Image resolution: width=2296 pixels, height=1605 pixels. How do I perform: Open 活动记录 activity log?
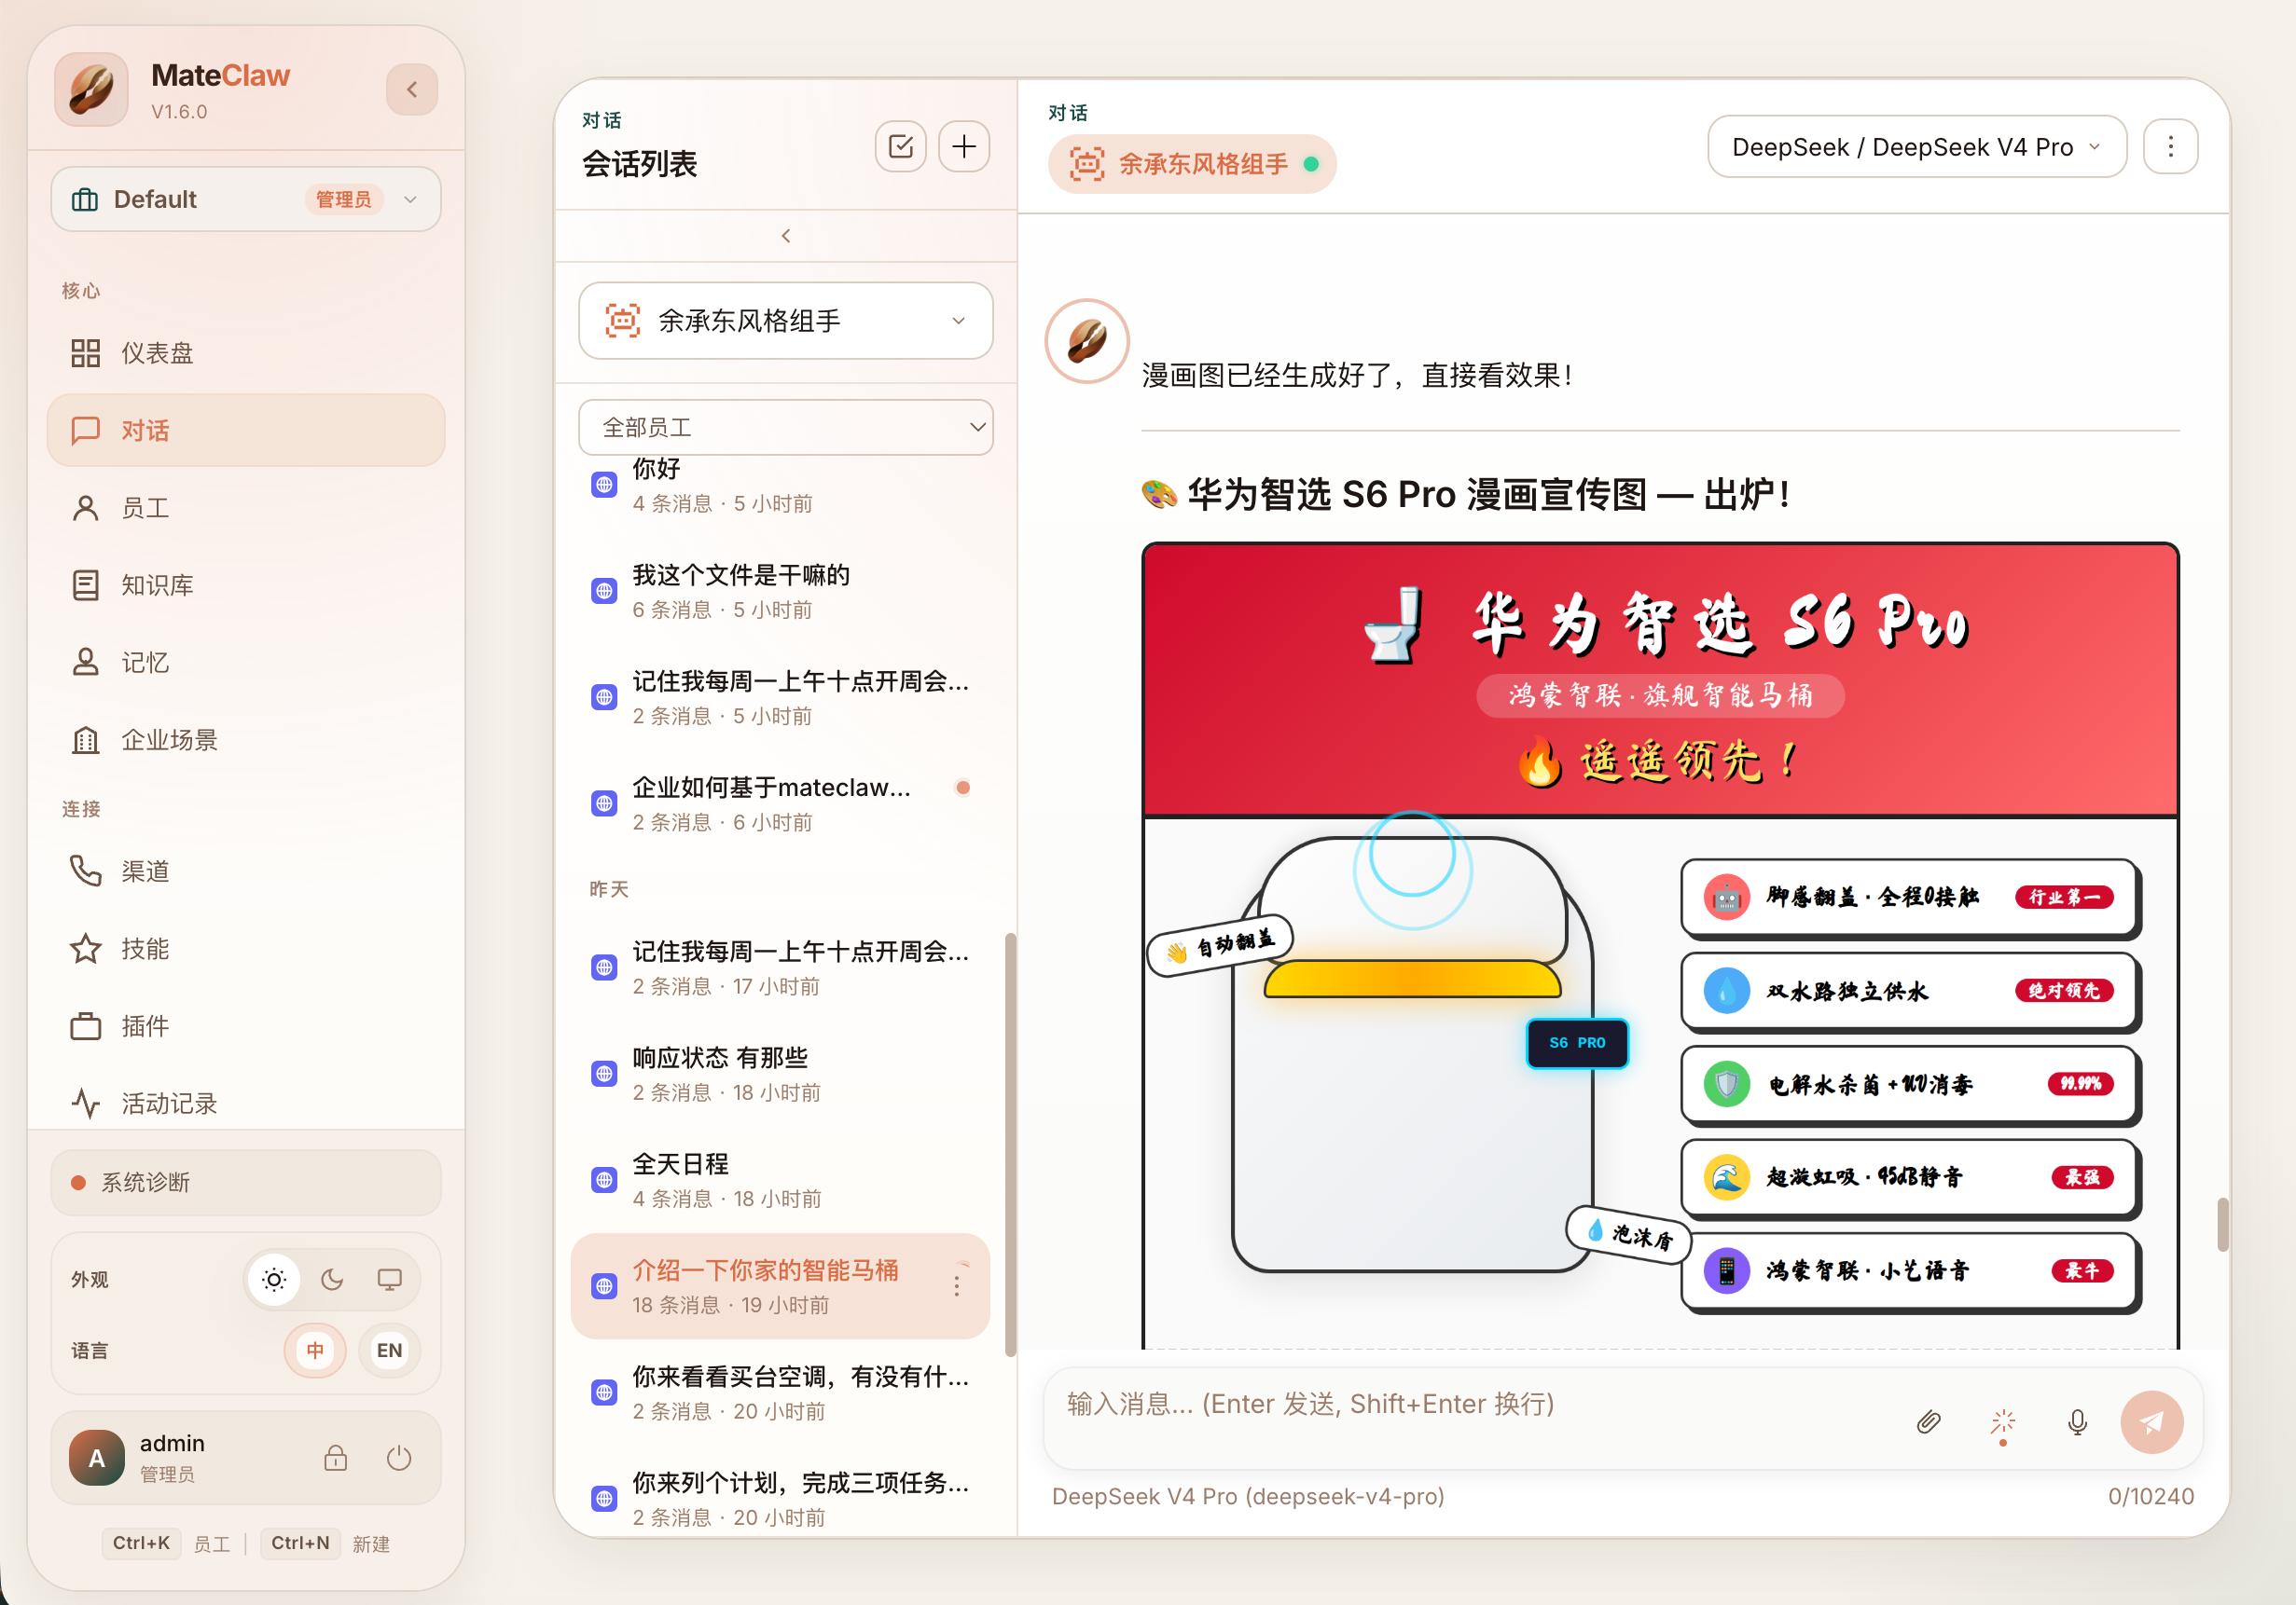(x=246, y=1104)
